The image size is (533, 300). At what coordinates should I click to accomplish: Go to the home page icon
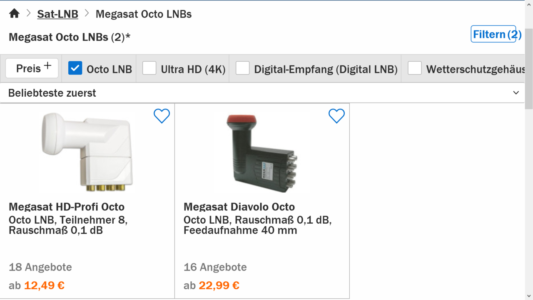pos(14,14)
